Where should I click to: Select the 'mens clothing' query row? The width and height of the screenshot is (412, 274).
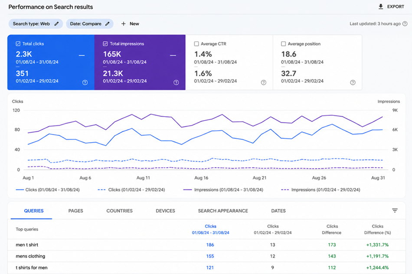pyautogui.click(x=206, y=256)
